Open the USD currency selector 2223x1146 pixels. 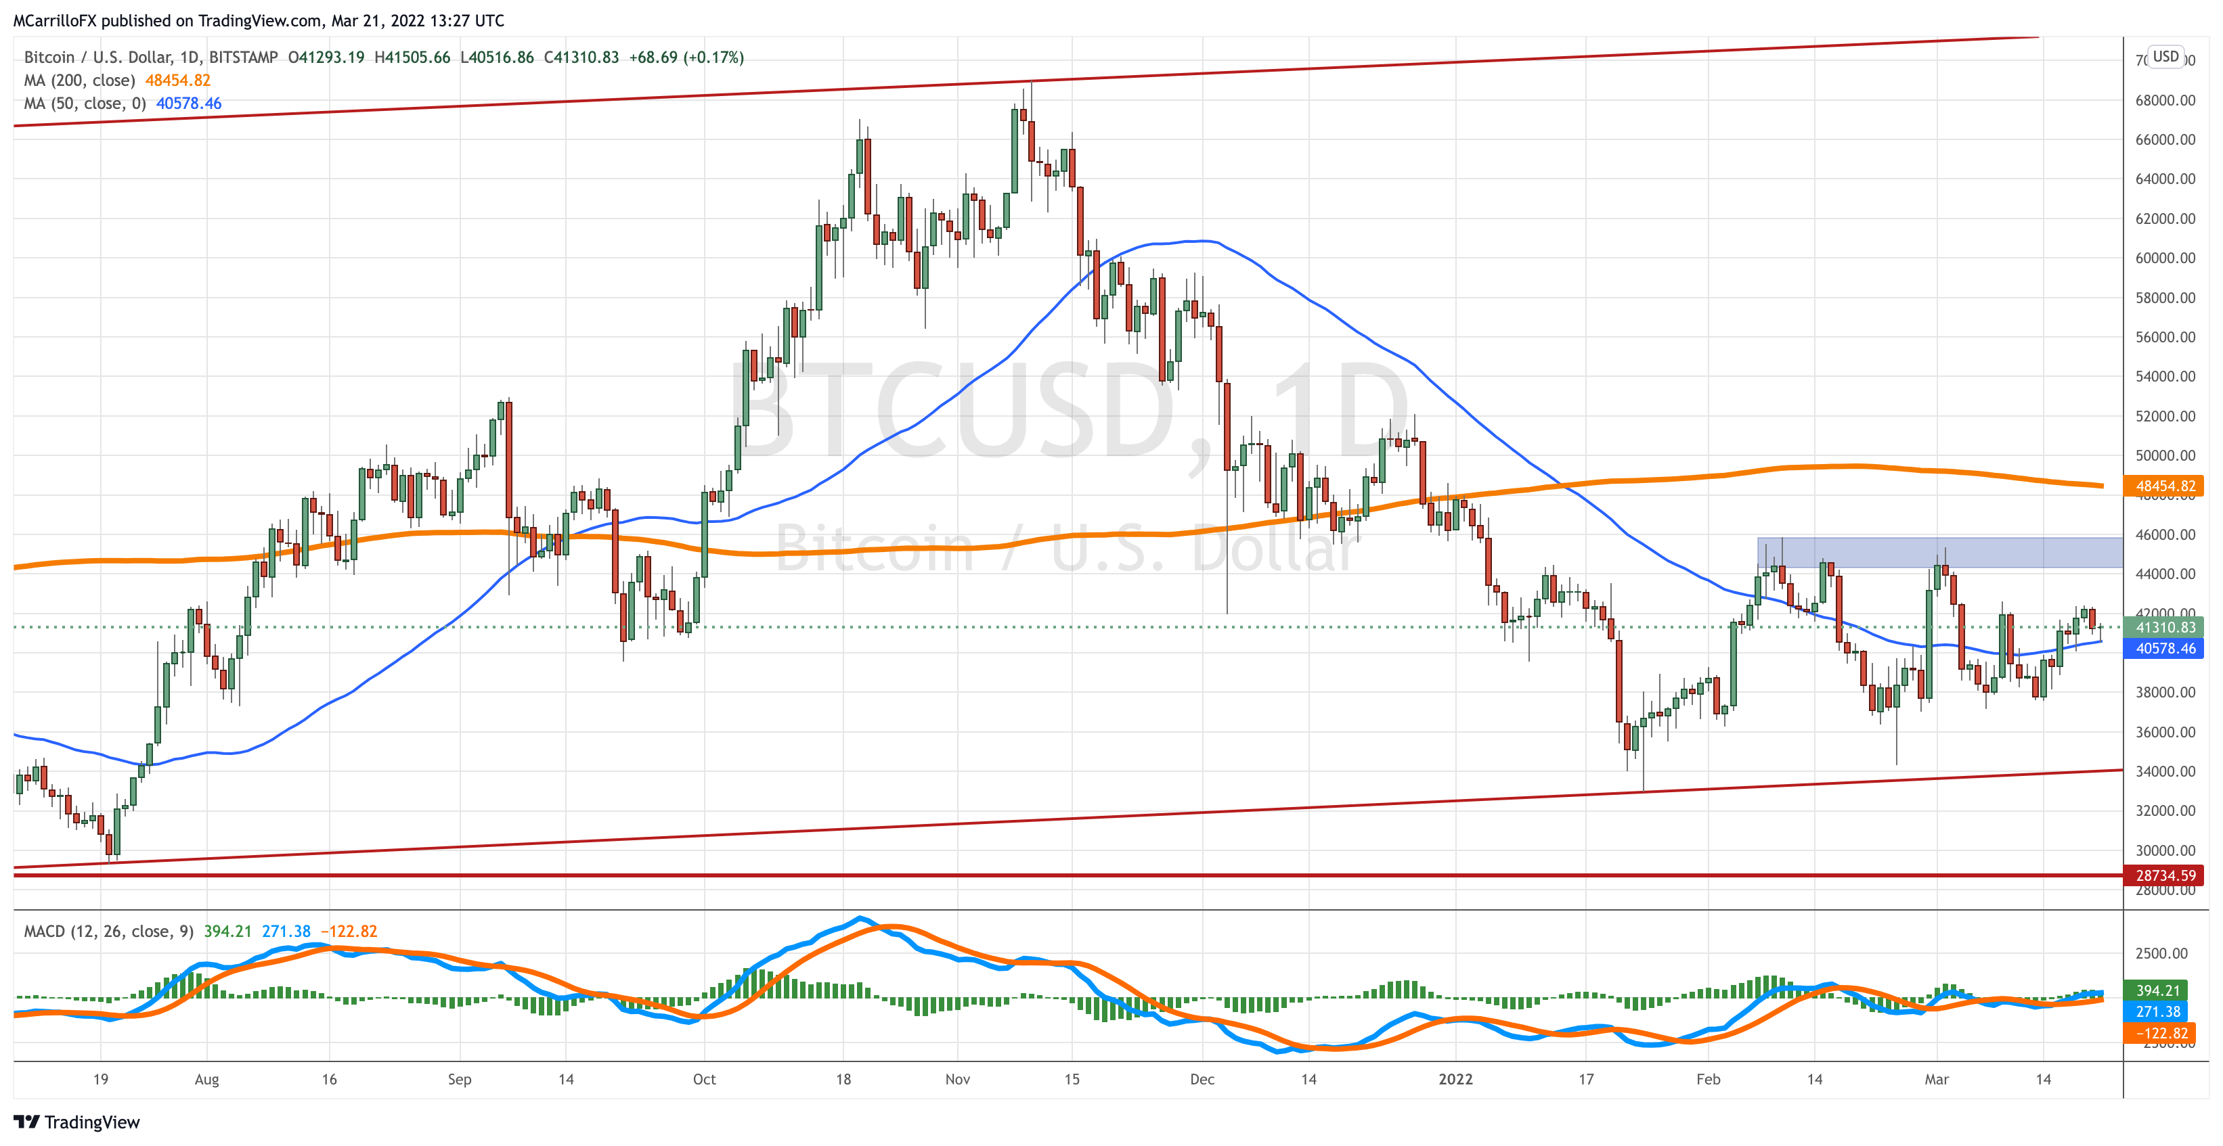coord(2165,57)
